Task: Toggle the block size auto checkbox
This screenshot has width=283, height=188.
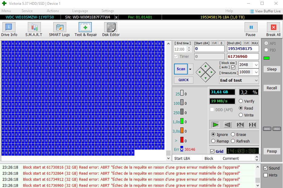Action: [233, 68]
